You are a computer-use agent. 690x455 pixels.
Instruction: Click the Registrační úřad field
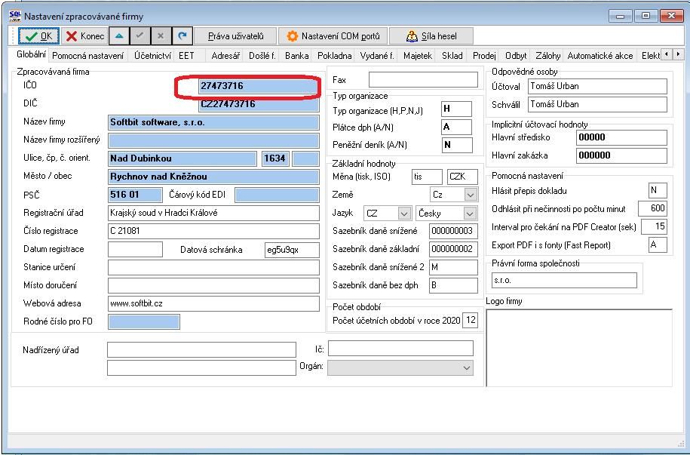(x=213, y=213)
